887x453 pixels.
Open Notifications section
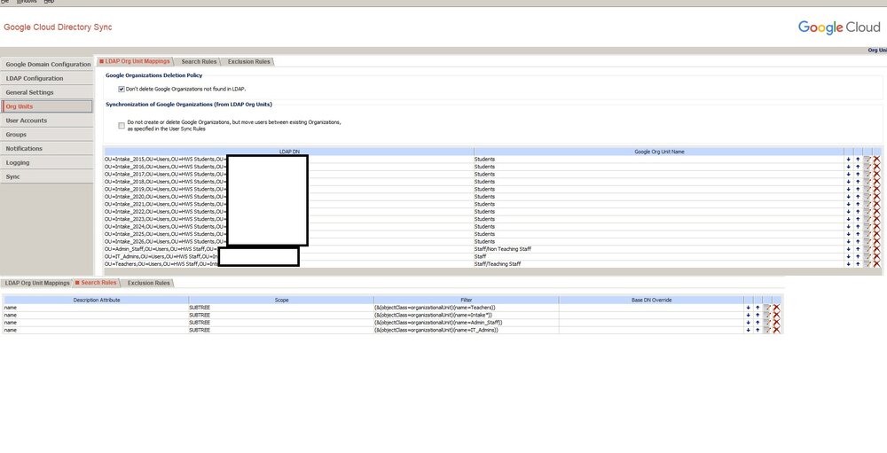(47, 148)
